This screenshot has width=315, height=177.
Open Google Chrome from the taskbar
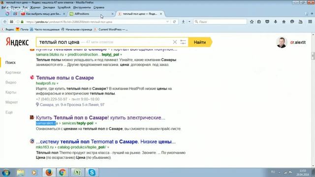[63, 173]
